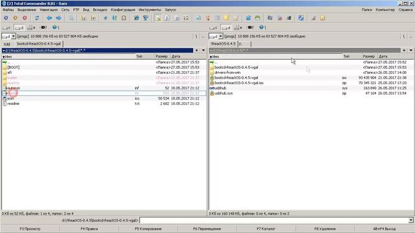
Task: Switch to left tab bootcd-ReactOS-0.4.5-vgal
Action: (39, 44)
